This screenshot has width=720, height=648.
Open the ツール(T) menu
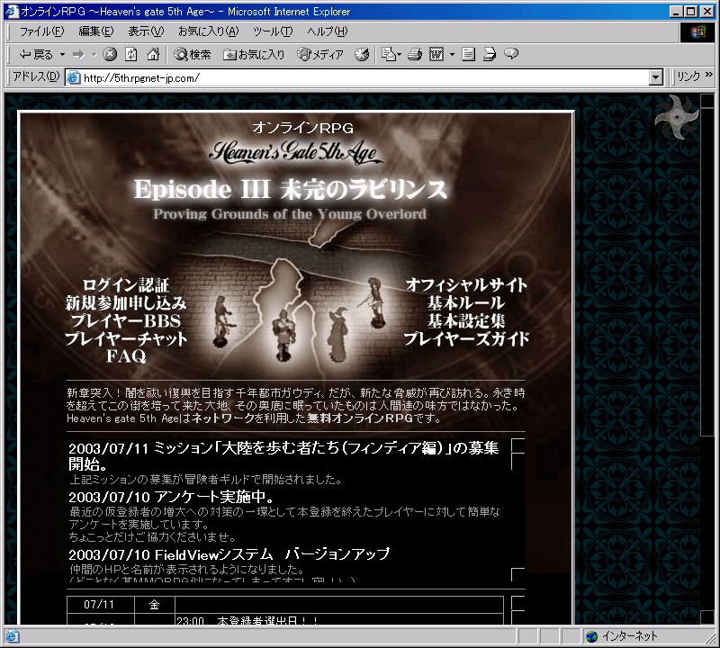(273, 31)
